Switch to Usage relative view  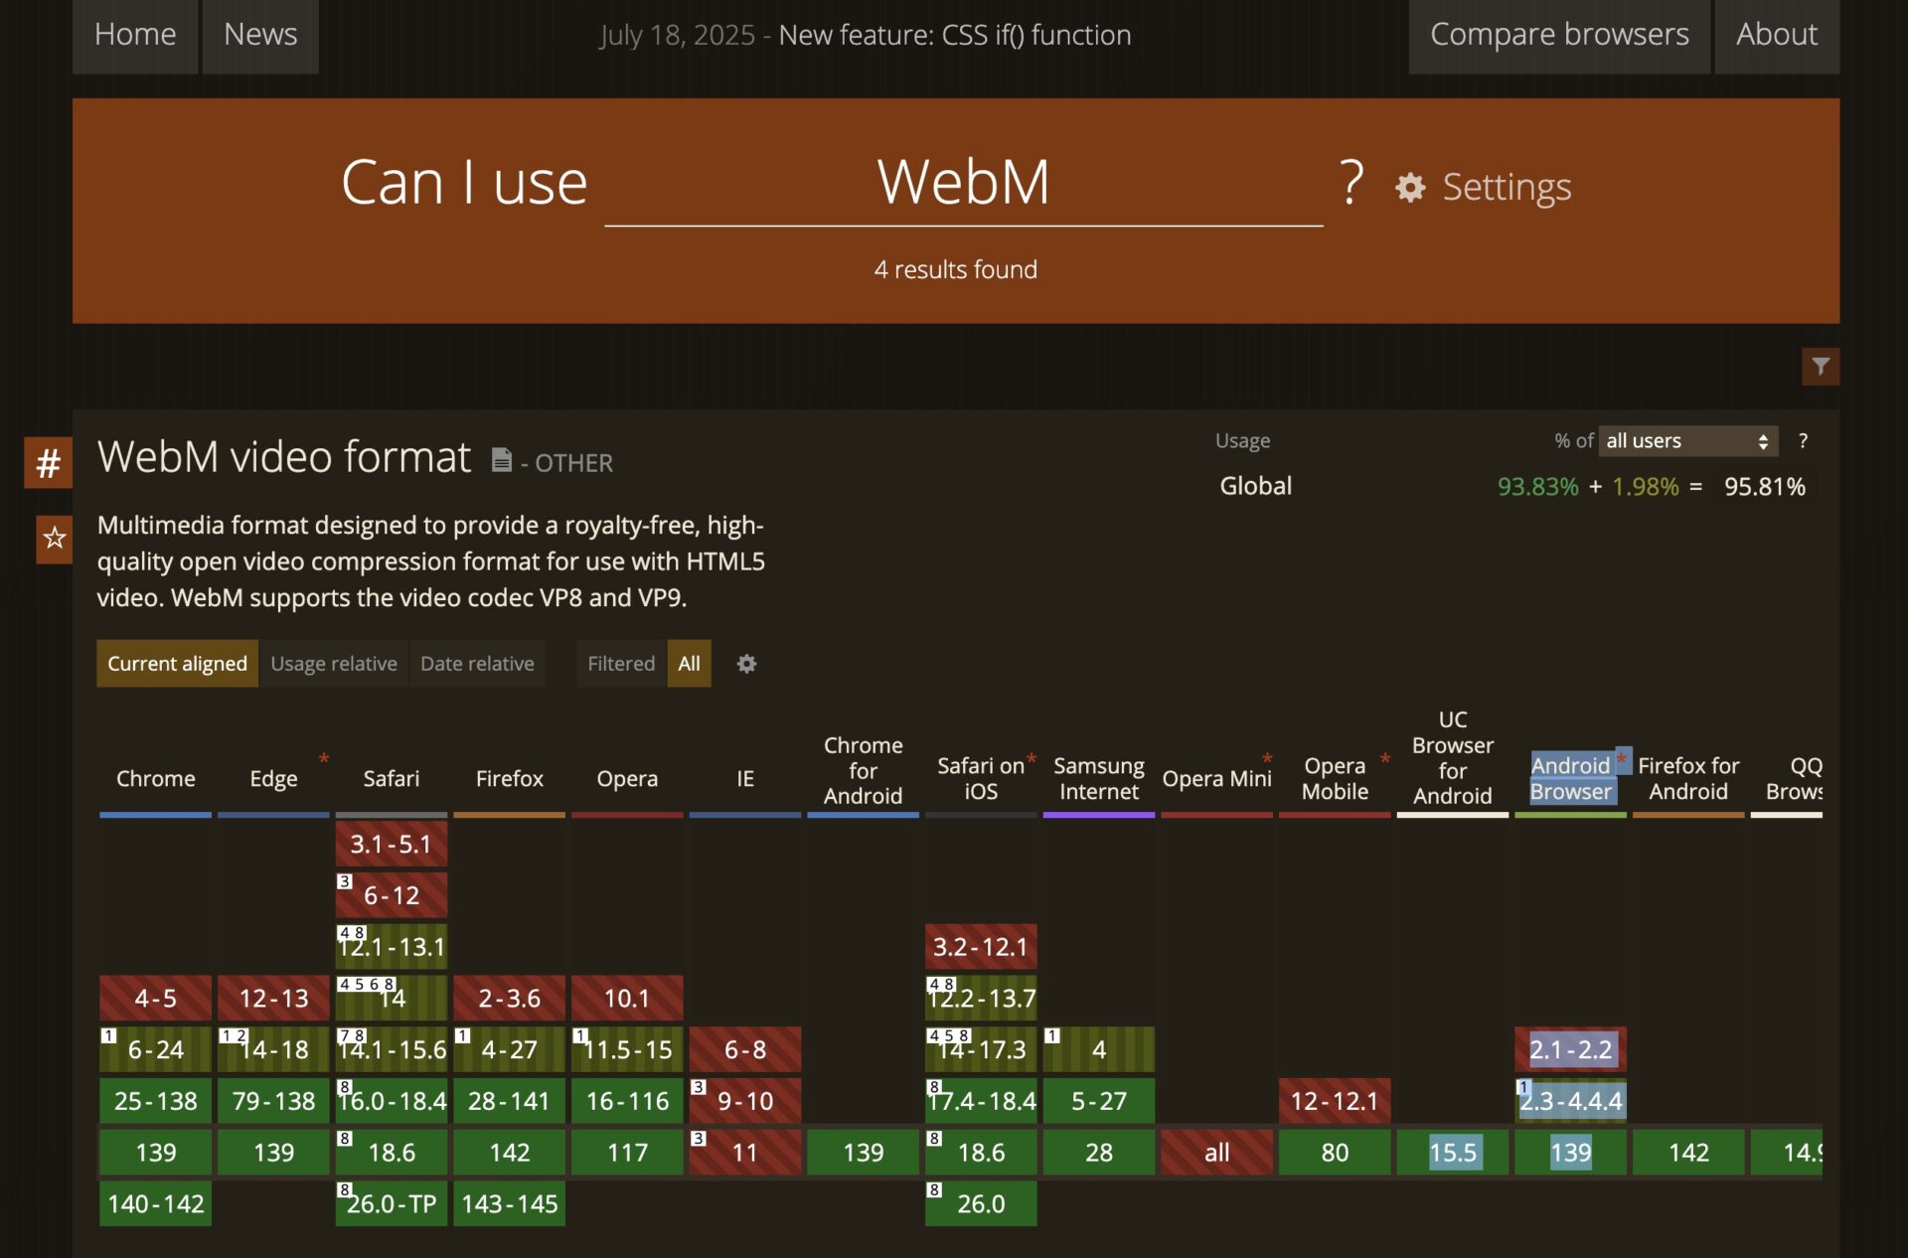pos(334,664)
